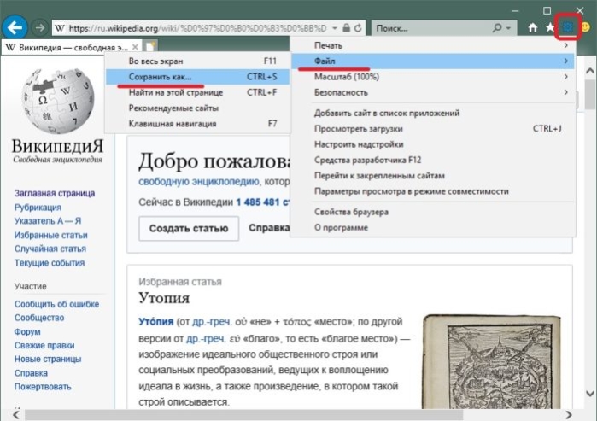Open Свежие правки link
The width and height of the screenshot is (597, 421).
click(44, 346)
